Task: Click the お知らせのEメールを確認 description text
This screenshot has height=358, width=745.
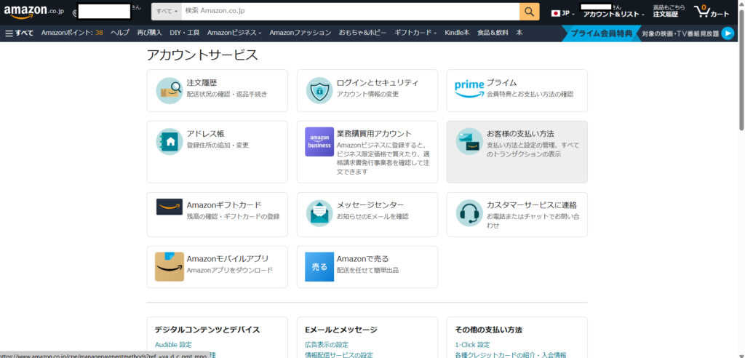Action: coord(372,217)
